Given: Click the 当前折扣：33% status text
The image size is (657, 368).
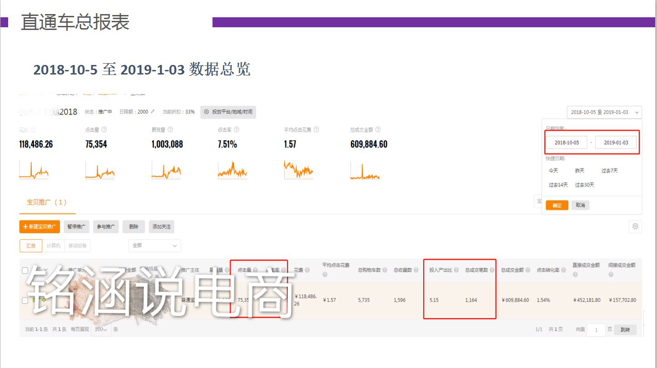Looking at the screenshot, I should coord(179,112).
